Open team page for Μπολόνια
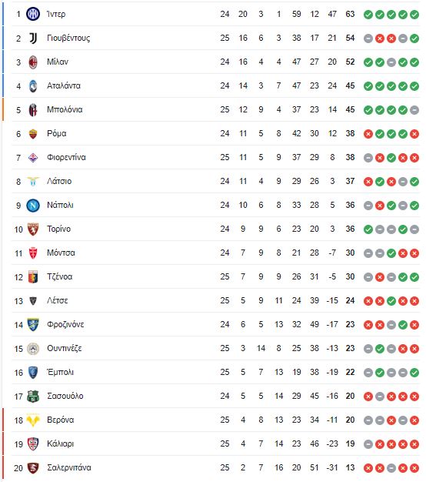The image size is (426, 482). point(65,110)
